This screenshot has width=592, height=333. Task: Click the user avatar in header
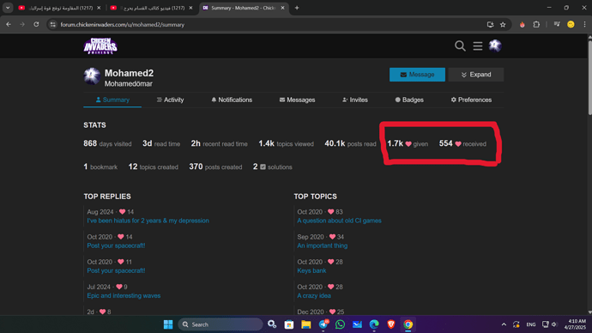pos(495,45)
